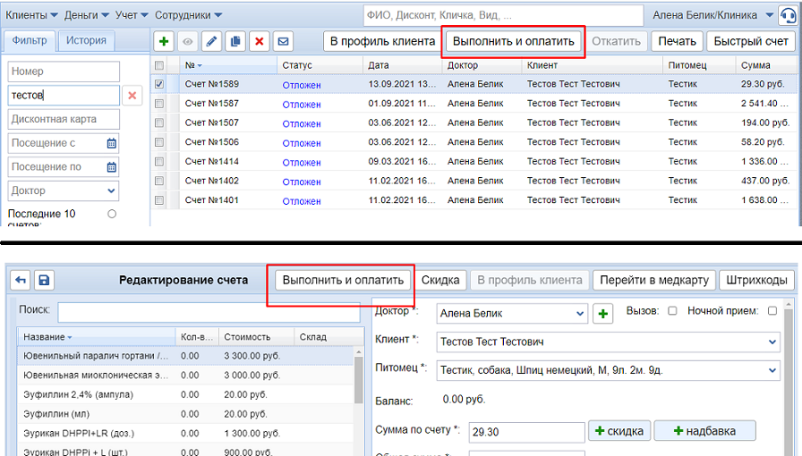Click the back arrow icon in invoice editor
This screenshot has height=456, width=802.
(x=21, y=280)
